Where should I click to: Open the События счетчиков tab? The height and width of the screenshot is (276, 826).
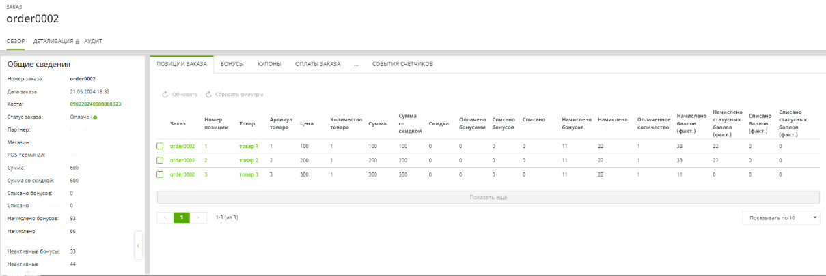coord(402,64)
